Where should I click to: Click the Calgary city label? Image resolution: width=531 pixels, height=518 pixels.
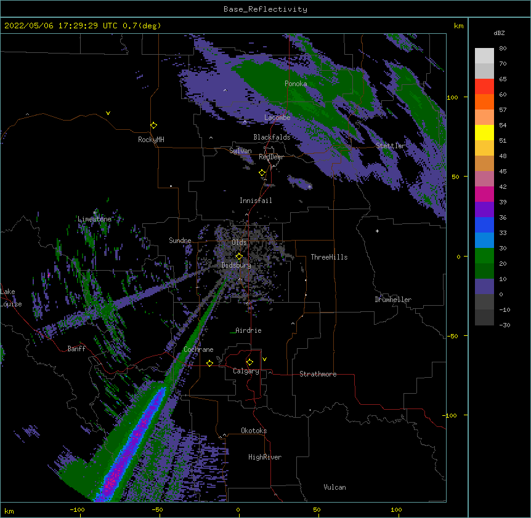(246, 371)
